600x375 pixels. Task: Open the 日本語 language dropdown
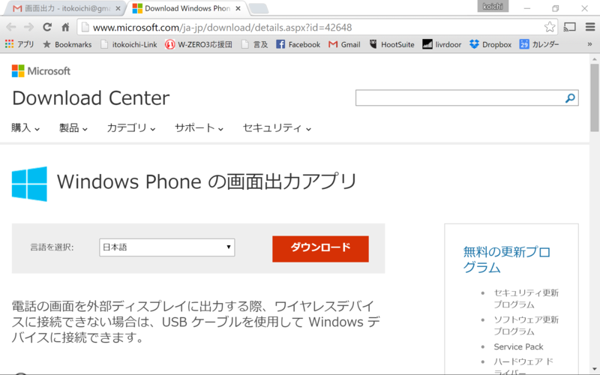pyautogui.click(x=166, y=247)
